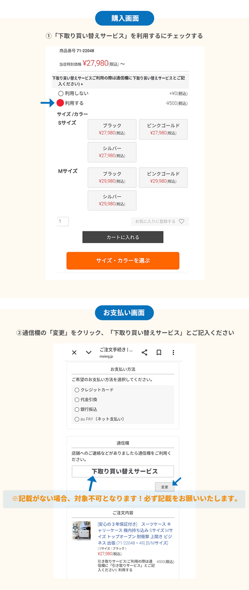The image size is (249, 590).
Task: Click orange サイズ・カラーを選ぶ button
Action: click(123, 260)
